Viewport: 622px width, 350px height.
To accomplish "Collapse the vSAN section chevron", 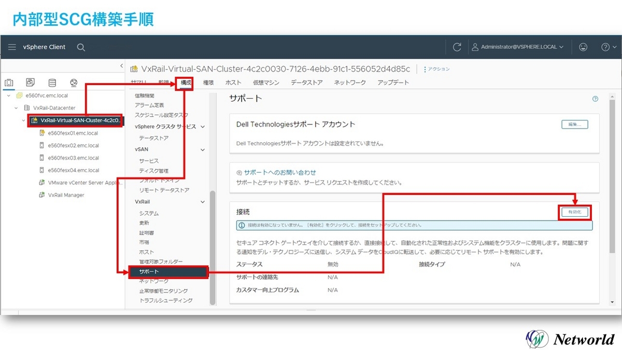I will point(202,149).
